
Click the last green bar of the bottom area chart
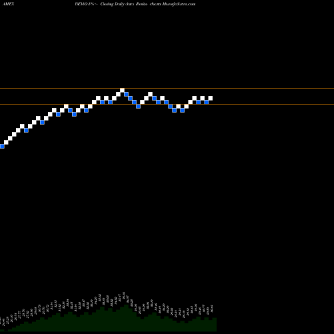pyautogui.click(x=214, y=325)
